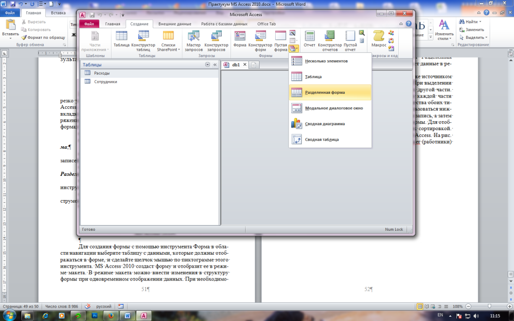Click spell check icon in Word status bar

[x=88, y=306]
